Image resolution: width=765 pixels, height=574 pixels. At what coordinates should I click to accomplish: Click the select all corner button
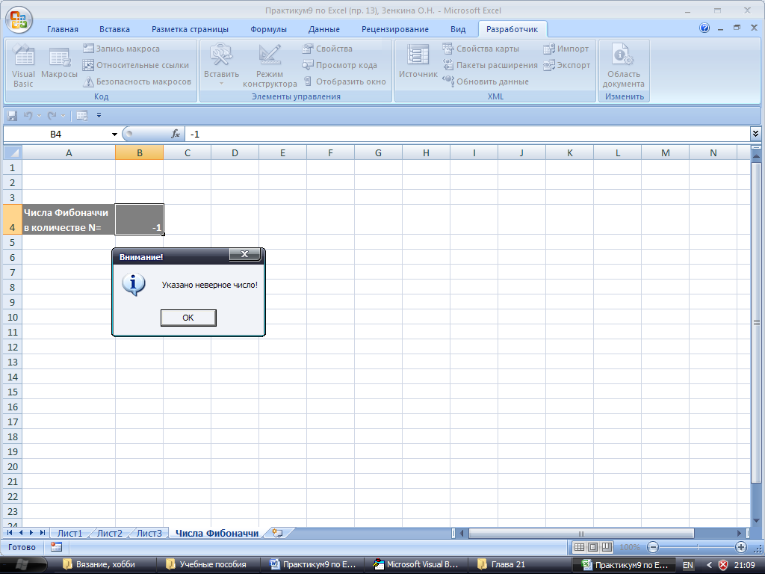[x=12, y=152]
